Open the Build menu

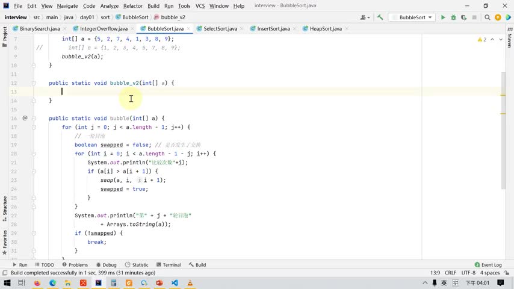coord(153,6)
